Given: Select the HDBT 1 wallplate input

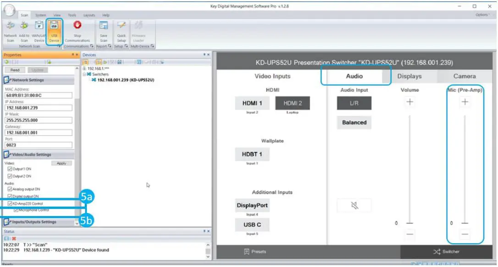Looking at the screenshot, I should 252,154.
